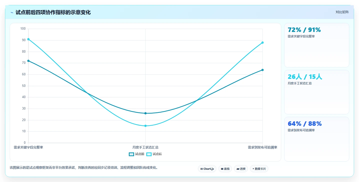This screenshot has height=182, width=359.
Task: Select the 进度 tag chip
Action: click(241, 169)
